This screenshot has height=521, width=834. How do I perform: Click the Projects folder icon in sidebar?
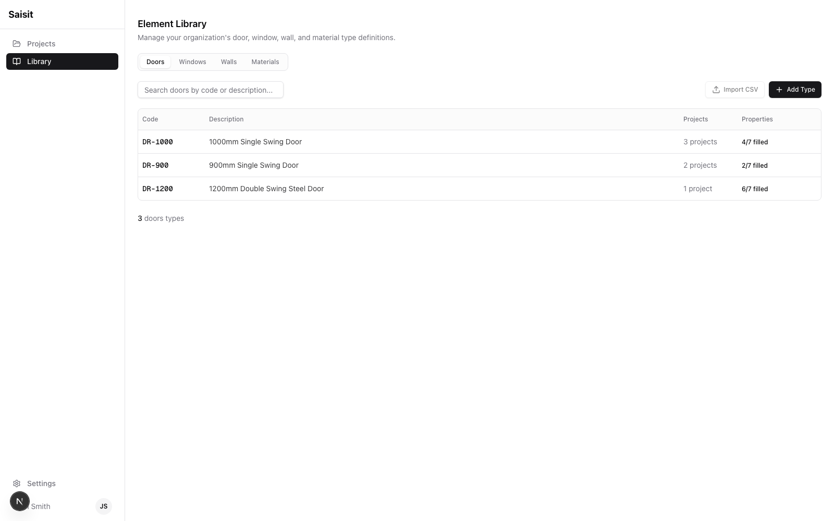tap(17, 44)
